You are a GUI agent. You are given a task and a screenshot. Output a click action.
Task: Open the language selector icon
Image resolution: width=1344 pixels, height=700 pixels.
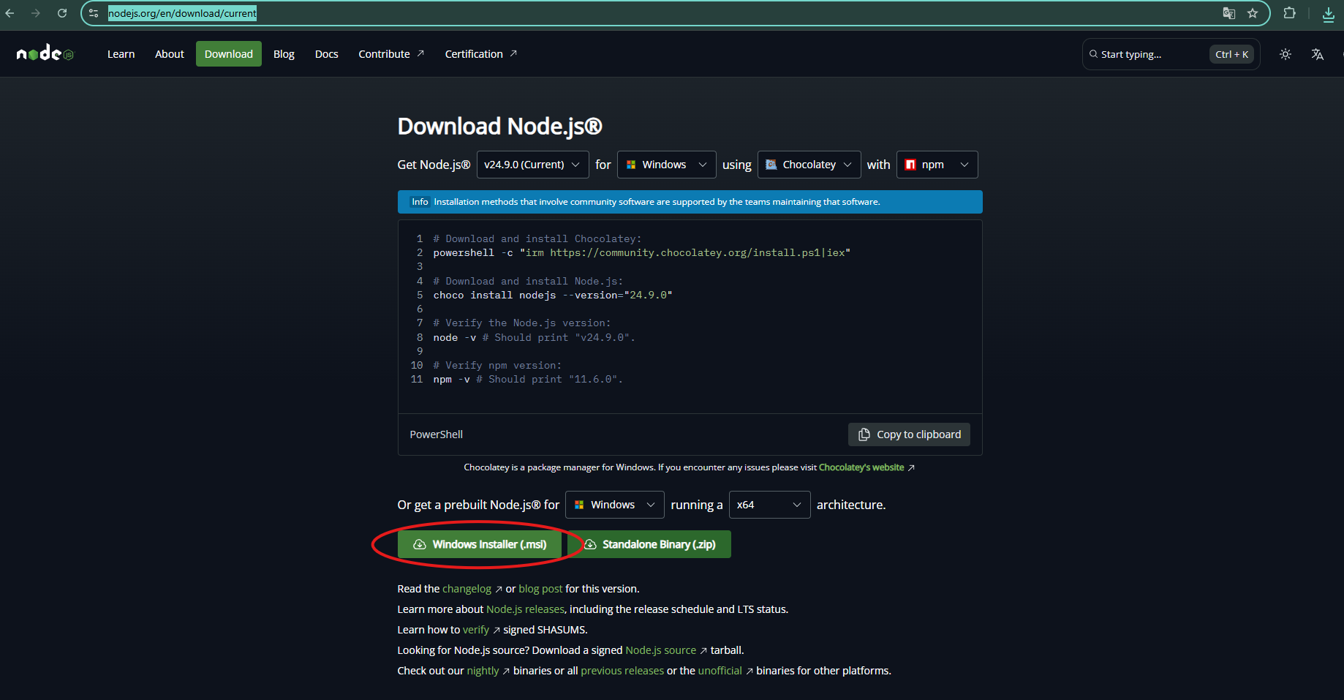1317,54
